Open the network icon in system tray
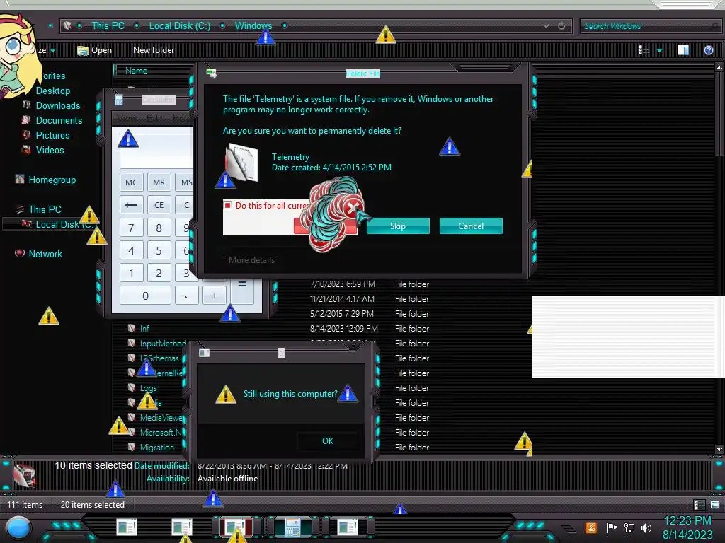725x543 pixels. (629, 527)
